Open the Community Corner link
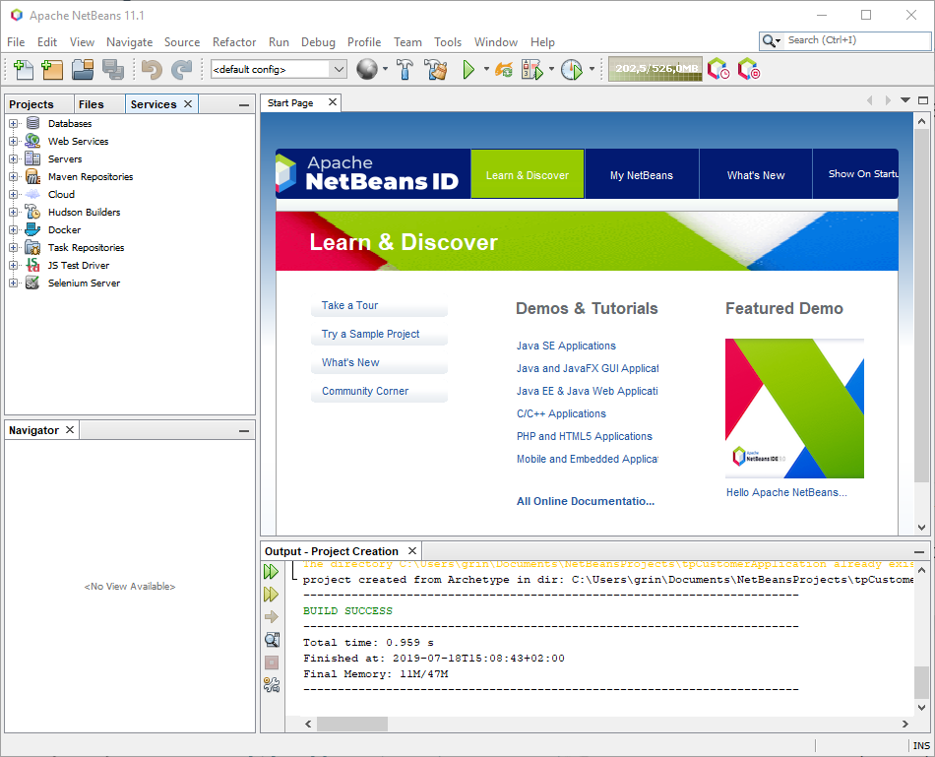Viewport: 935px width, 757px height. 379,392
